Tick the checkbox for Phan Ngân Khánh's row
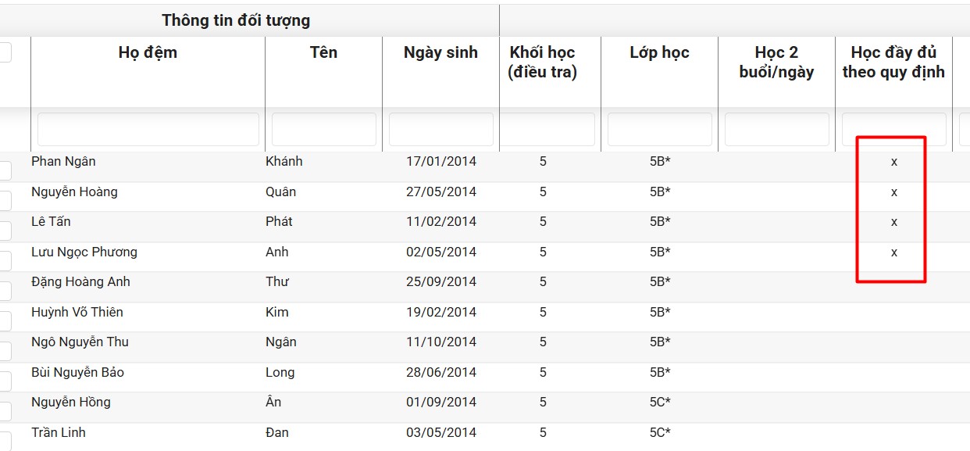The width and height of the screenshot is (970, 451). click(x=4, y=170)
